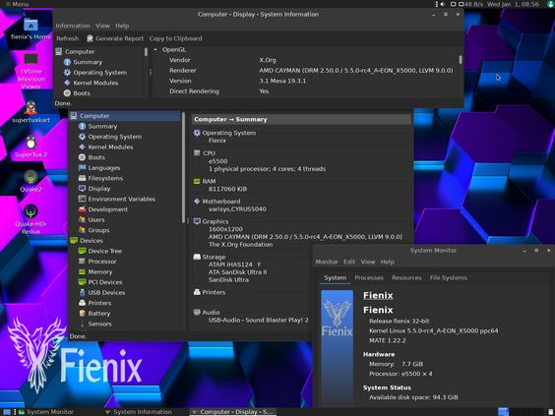
Task: Select Summary in the Display window sidebar
Action: point(88,62)
